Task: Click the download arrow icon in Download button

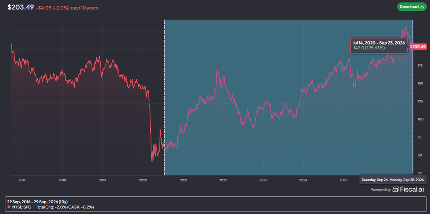Action: click(422, 7)
